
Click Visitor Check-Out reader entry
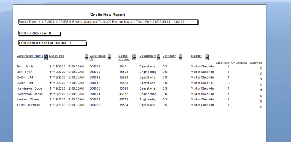pyautogui.click(x=203, y=83)
